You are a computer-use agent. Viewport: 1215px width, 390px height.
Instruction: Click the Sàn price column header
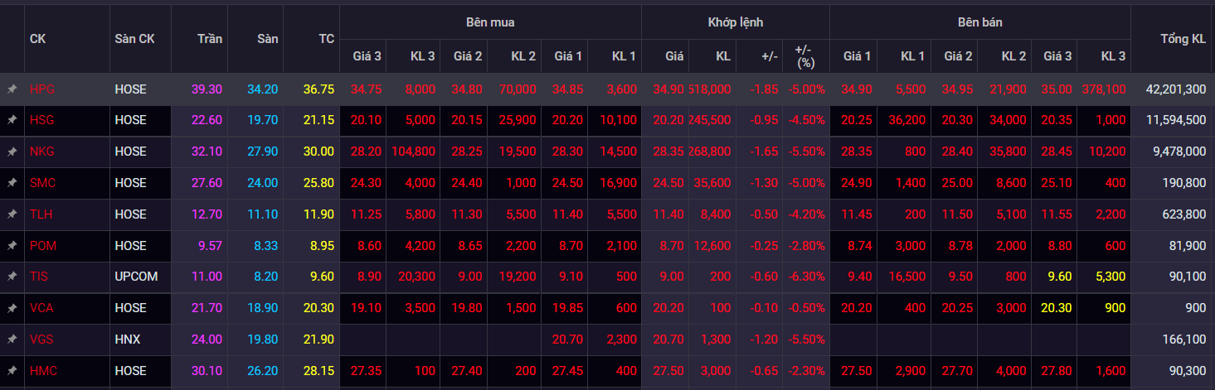(x=268, y=39)
